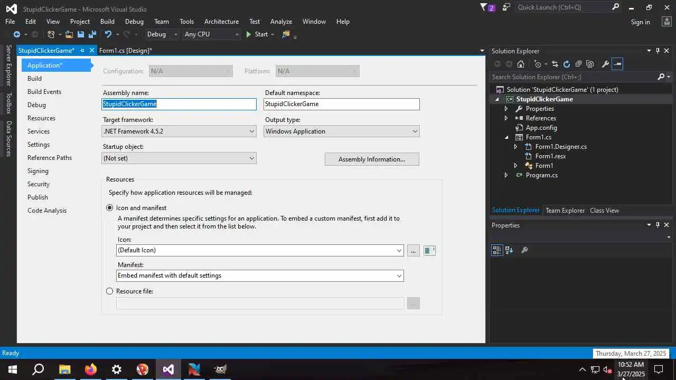Open notifications flag icon in title bar

point(484,7)
